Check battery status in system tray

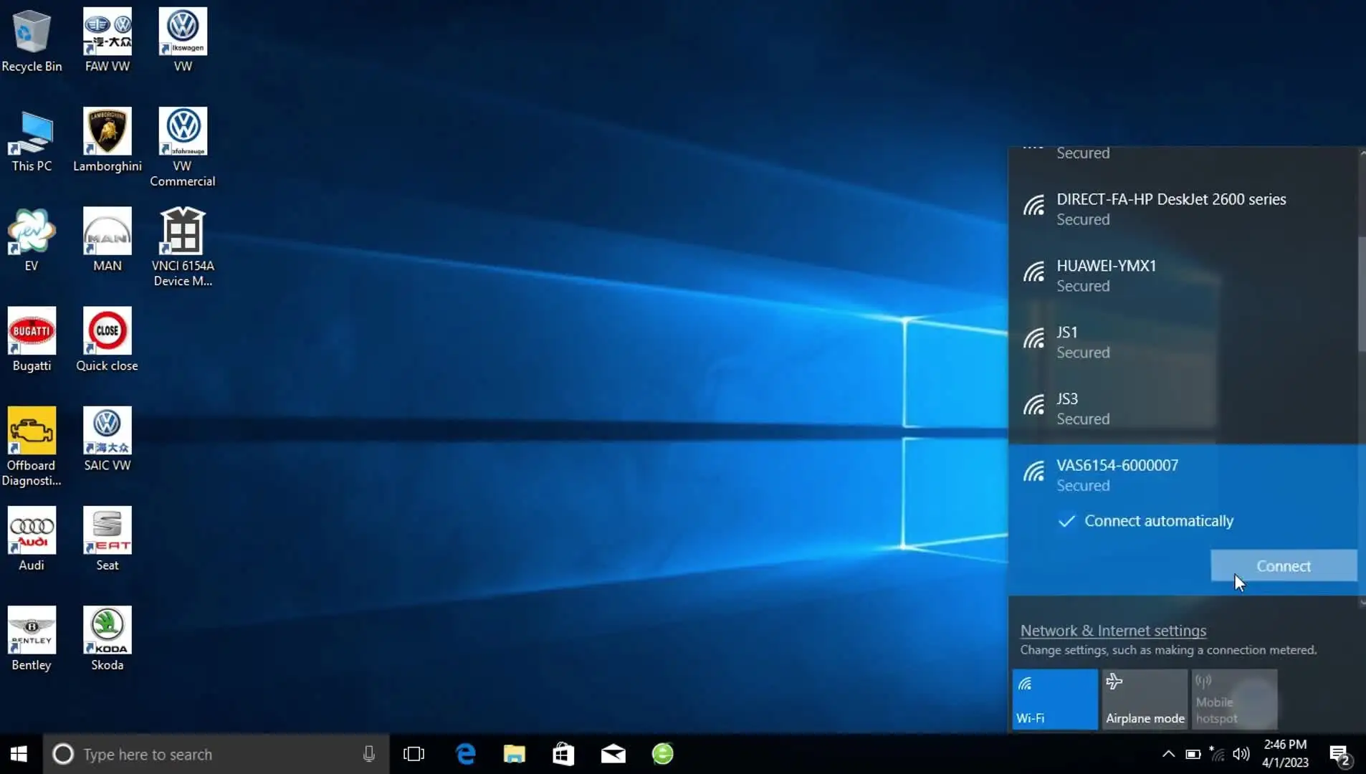[1193, 754]
